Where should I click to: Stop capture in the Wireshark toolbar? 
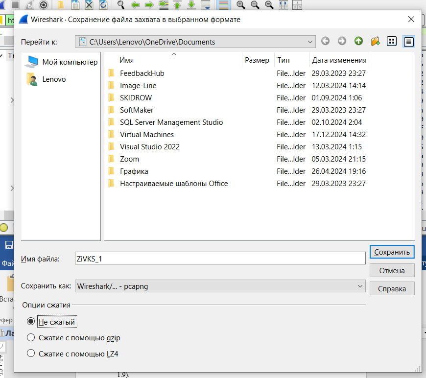15,4
